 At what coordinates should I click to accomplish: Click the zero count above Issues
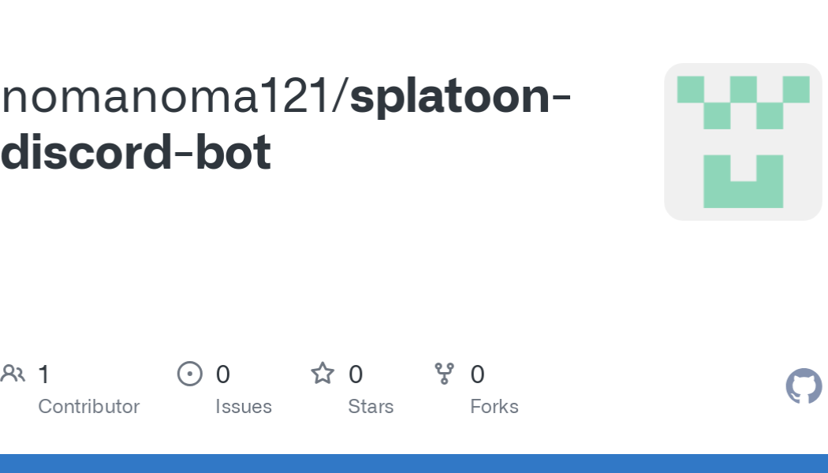[223, 374]
